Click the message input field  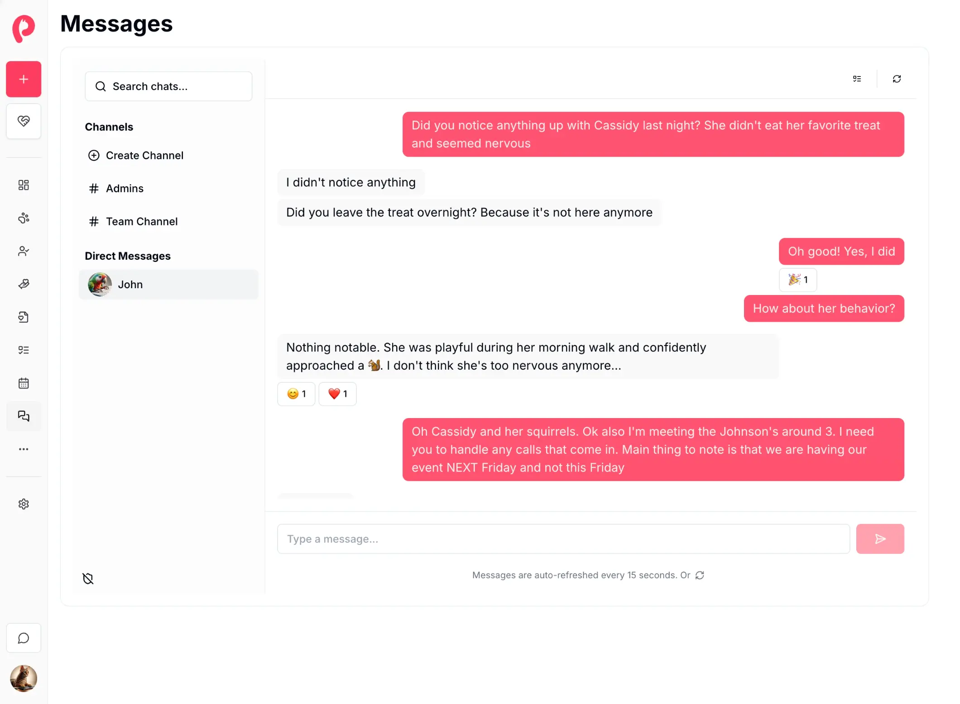563,538
